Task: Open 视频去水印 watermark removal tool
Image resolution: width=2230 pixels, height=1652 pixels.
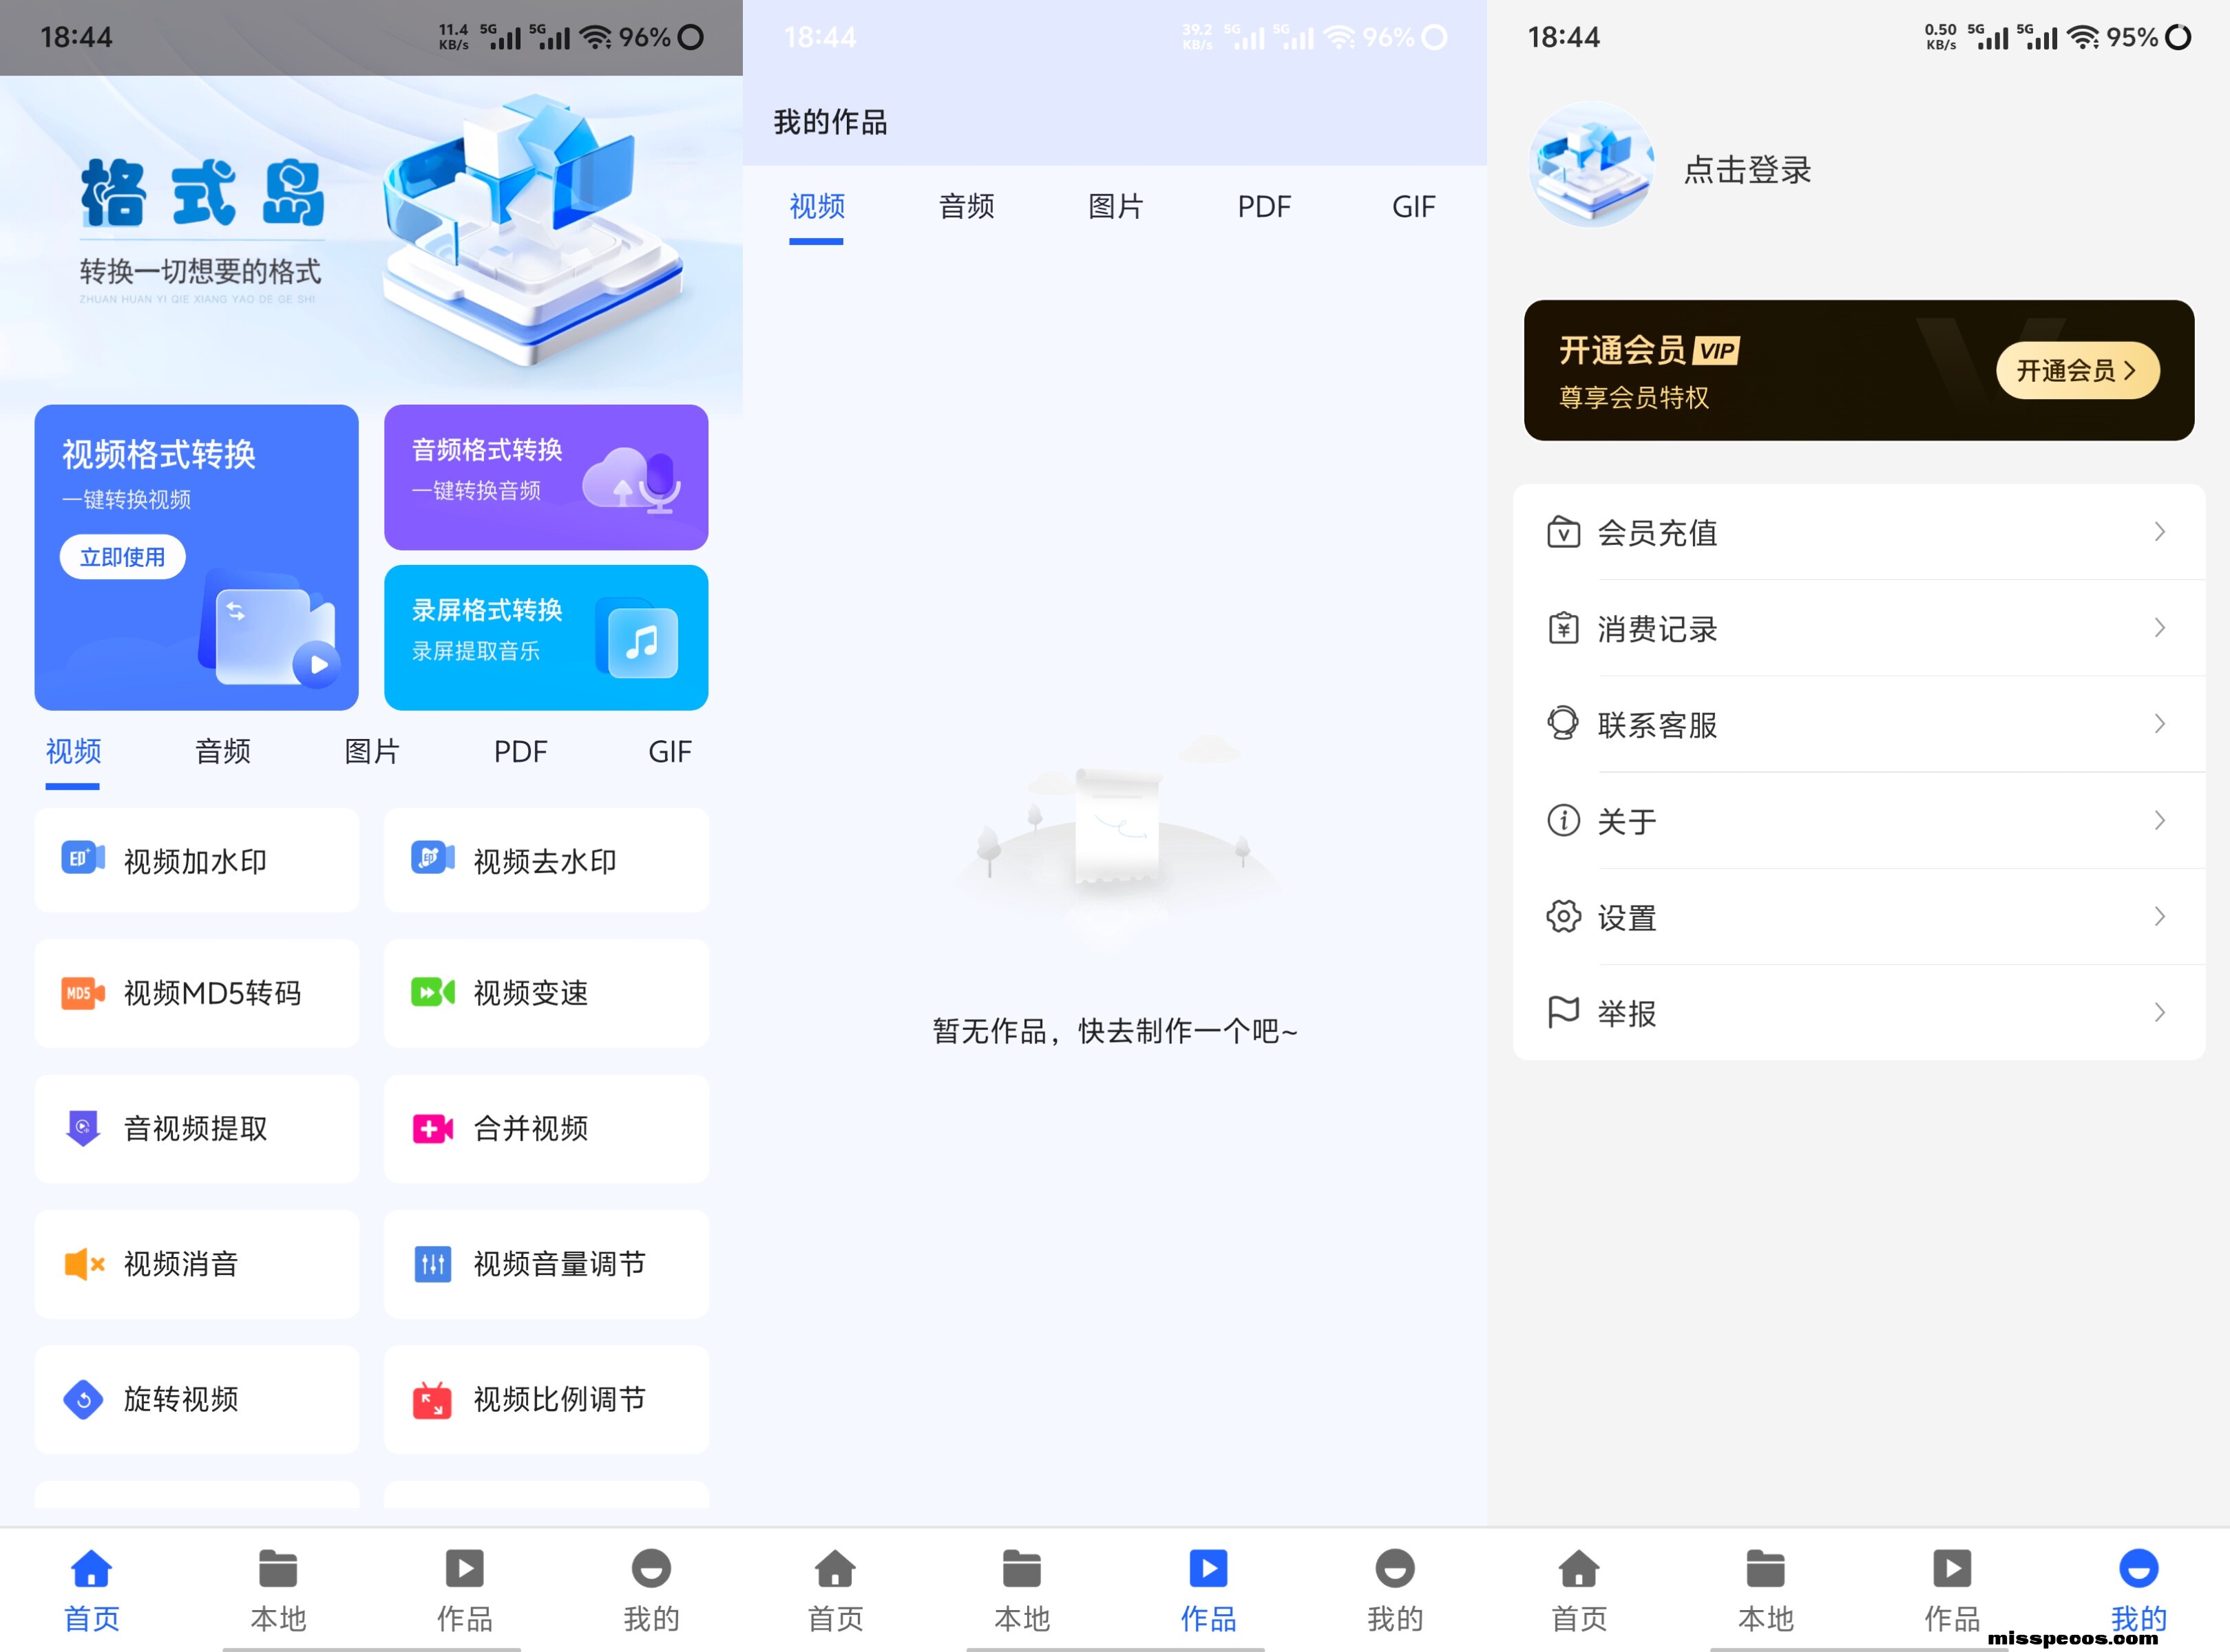Action: click(545, 861)
